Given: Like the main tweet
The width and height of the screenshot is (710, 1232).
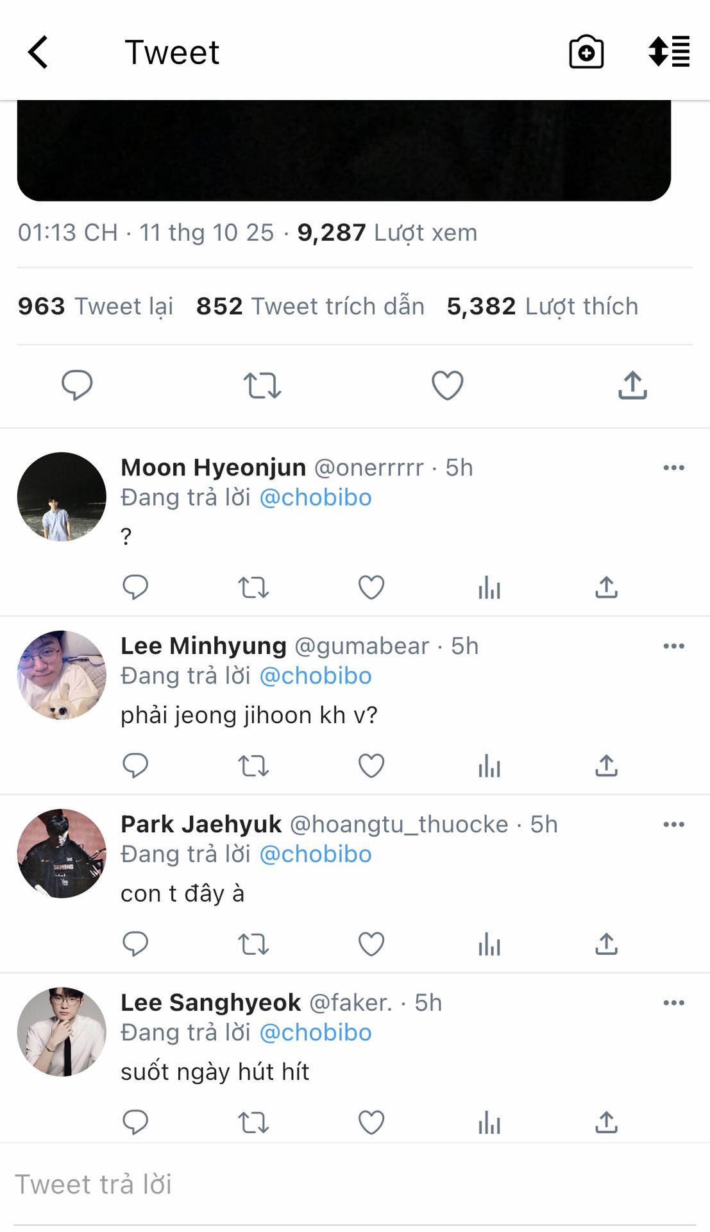Looking at the screenshot, I should [447, 385].
